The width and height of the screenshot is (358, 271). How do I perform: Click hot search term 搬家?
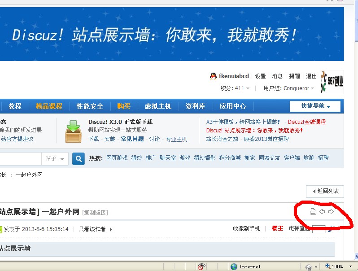249,158
